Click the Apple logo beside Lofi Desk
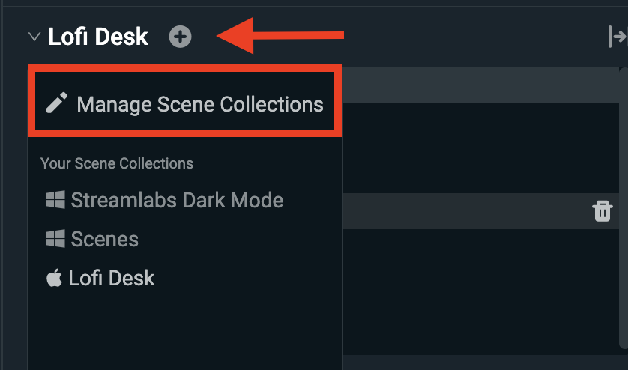The width and height of the screenshot is (628, 370). coord(54,279)
